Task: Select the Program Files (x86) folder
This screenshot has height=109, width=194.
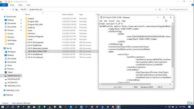Action: [35, 25]
